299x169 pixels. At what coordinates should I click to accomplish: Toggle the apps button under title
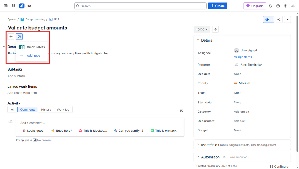pos(19,36)
